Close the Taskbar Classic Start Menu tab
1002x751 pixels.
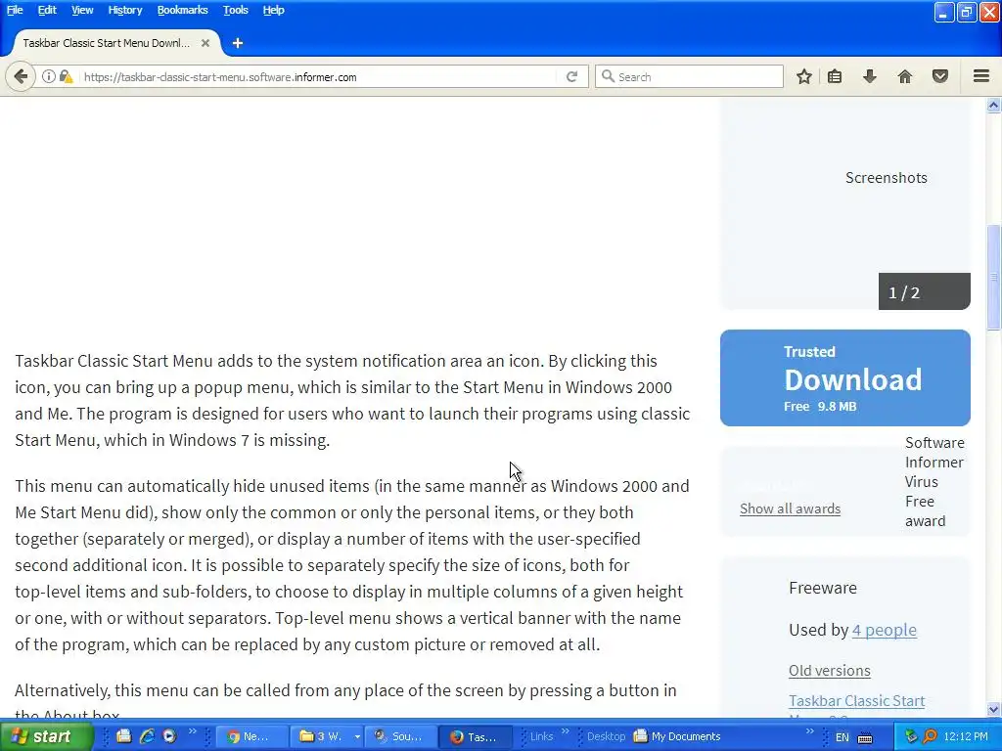click(205, 43)
